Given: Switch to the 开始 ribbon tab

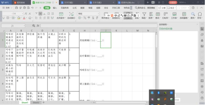Looking at the screenshot, I should [x=47, y=8].
